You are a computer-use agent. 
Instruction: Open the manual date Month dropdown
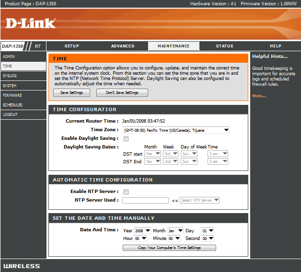click(x=174, y=230)
